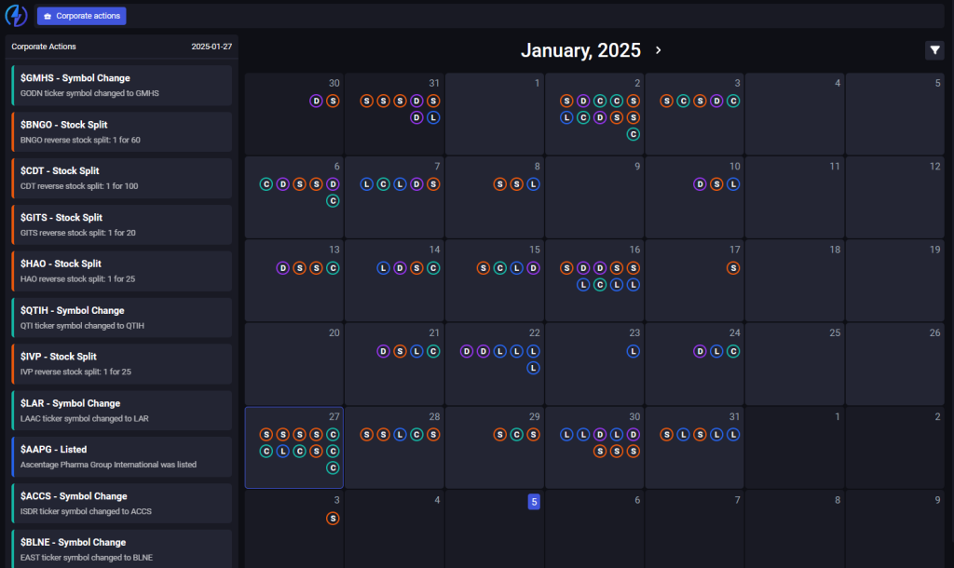The image size is (954, 568).
Task: Click the D icon on January 14
Action: [400, 267]
